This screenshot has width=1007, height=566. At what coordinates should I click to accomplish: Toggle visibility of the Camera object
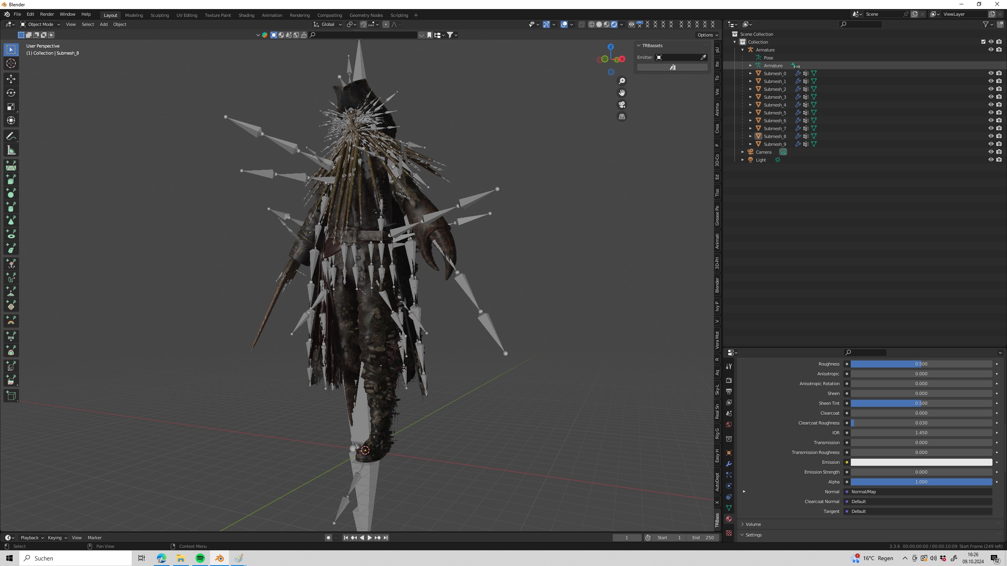tap(991, 152)
